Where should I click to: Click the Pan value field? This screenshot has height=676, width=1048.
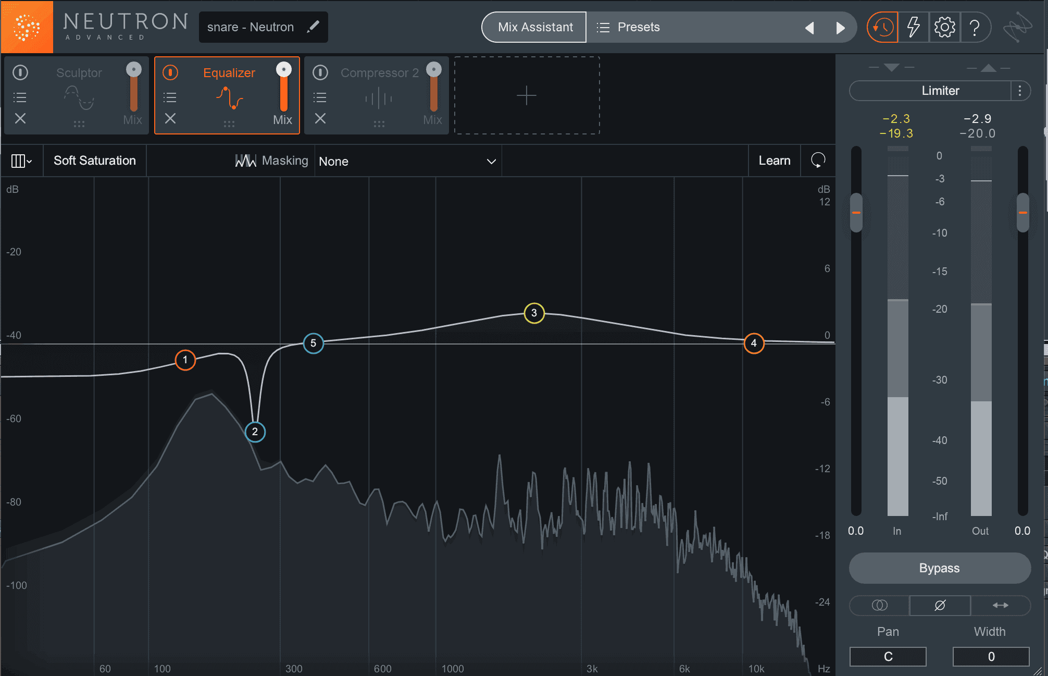tap(888, 657)
